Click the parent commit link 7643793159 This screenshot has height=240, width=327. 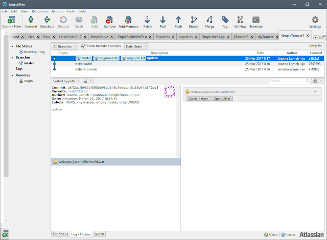point(78,91)
